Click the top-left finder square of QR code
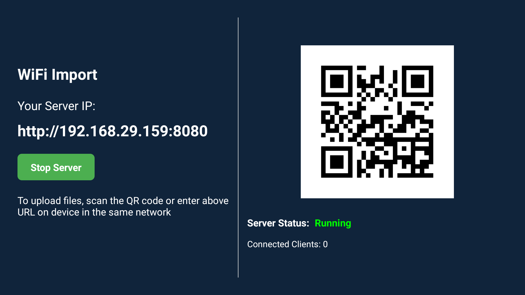Image resolution: width=525 pixels, height=295 pixels. tap(337, 81)
